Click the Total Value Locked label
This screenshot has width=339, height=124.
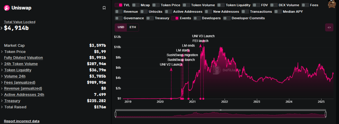click(20, 22)
